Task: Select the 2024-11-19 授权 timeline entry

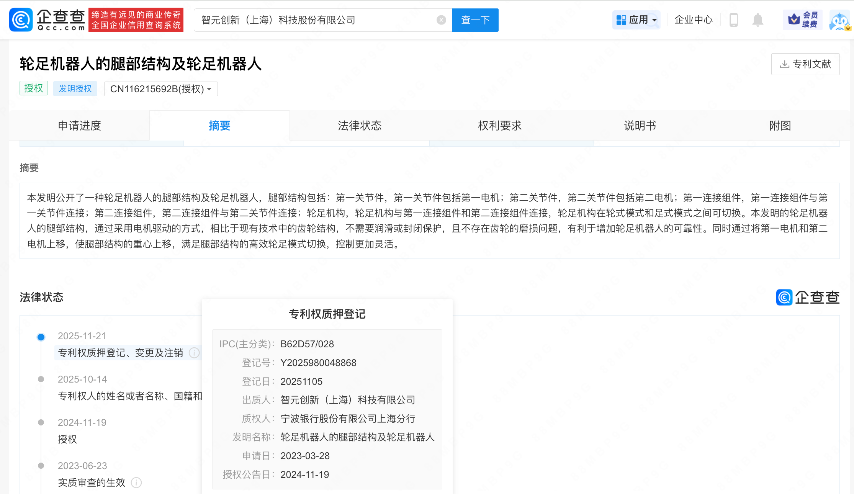Action: (x=67, y=439)
